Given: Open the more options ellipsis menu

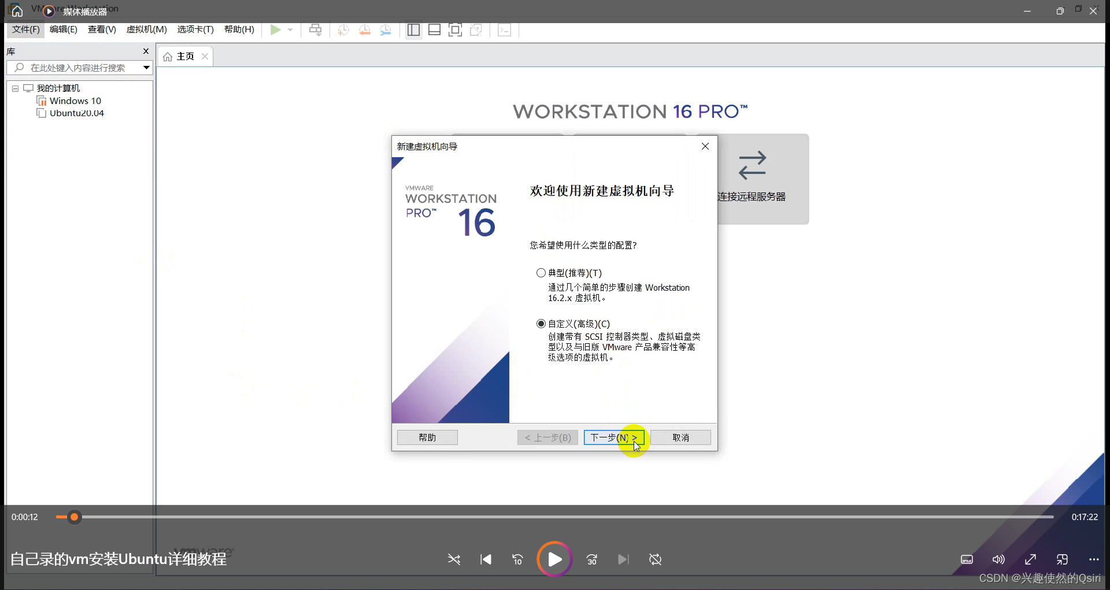Looking at the screenshot, I should pyautogui.click(x=1094, y=559).
